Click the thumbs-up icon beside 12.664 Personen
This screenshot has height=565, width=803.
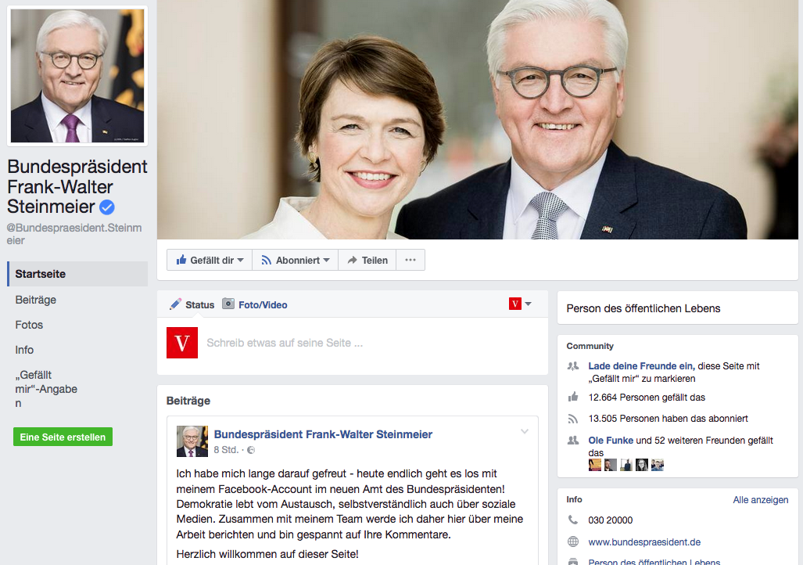[573, 397]
